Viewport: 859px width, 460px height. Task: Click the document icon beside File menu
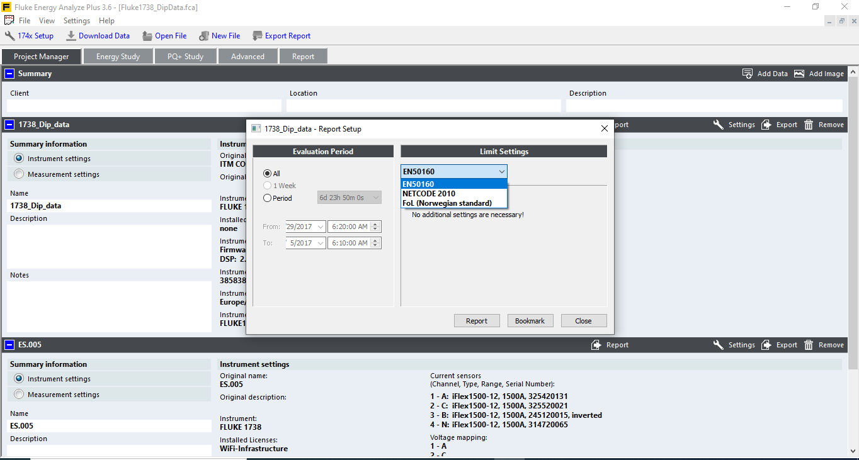pyautogui.click(x=9, y=20)
